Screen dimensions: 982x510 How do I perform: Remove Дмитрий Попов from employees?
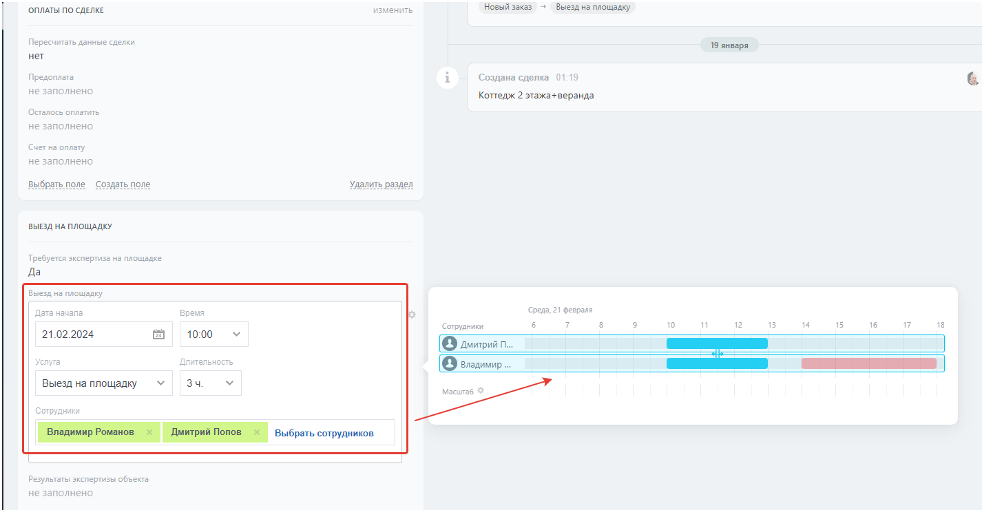click(256, 432)
